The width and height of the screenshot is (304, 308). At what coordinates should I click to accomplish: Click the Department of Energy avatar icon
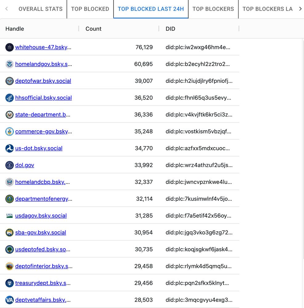click(x=10, y=199)
